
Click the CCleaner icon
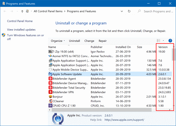50,101
